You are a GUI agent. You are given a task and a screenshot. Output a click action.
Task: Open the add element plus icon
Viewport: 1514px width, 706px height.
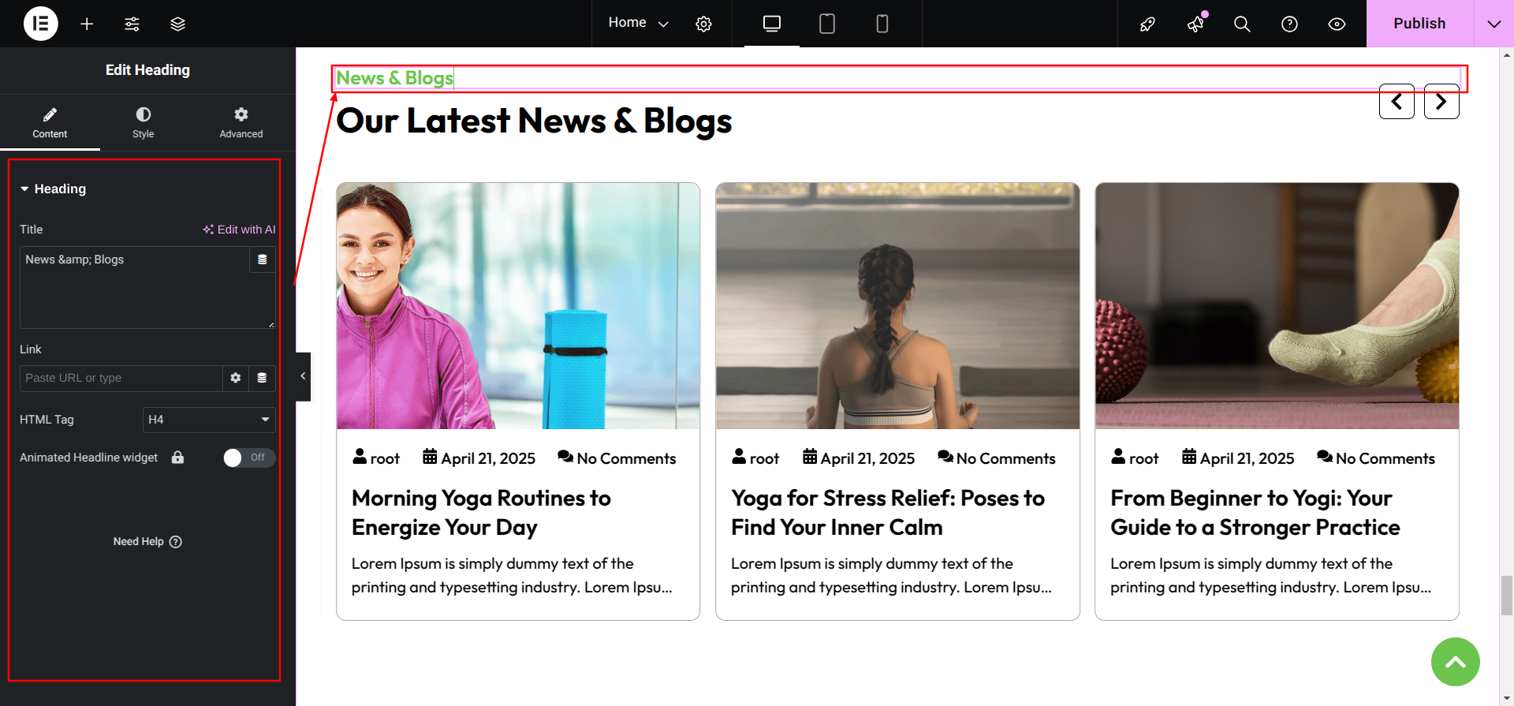[87, 24]
